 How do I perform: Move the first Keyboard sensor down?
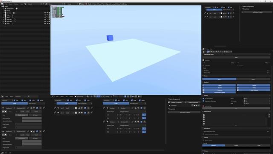tap(34, 108)
